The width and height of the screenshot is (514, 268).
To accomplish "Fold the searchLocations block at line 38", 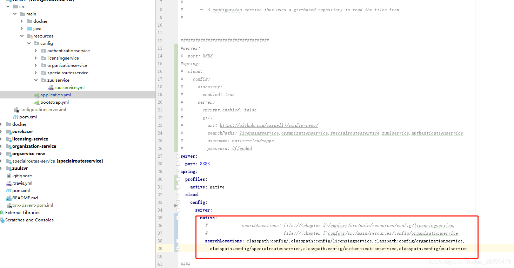I will (x=178, y=241).
